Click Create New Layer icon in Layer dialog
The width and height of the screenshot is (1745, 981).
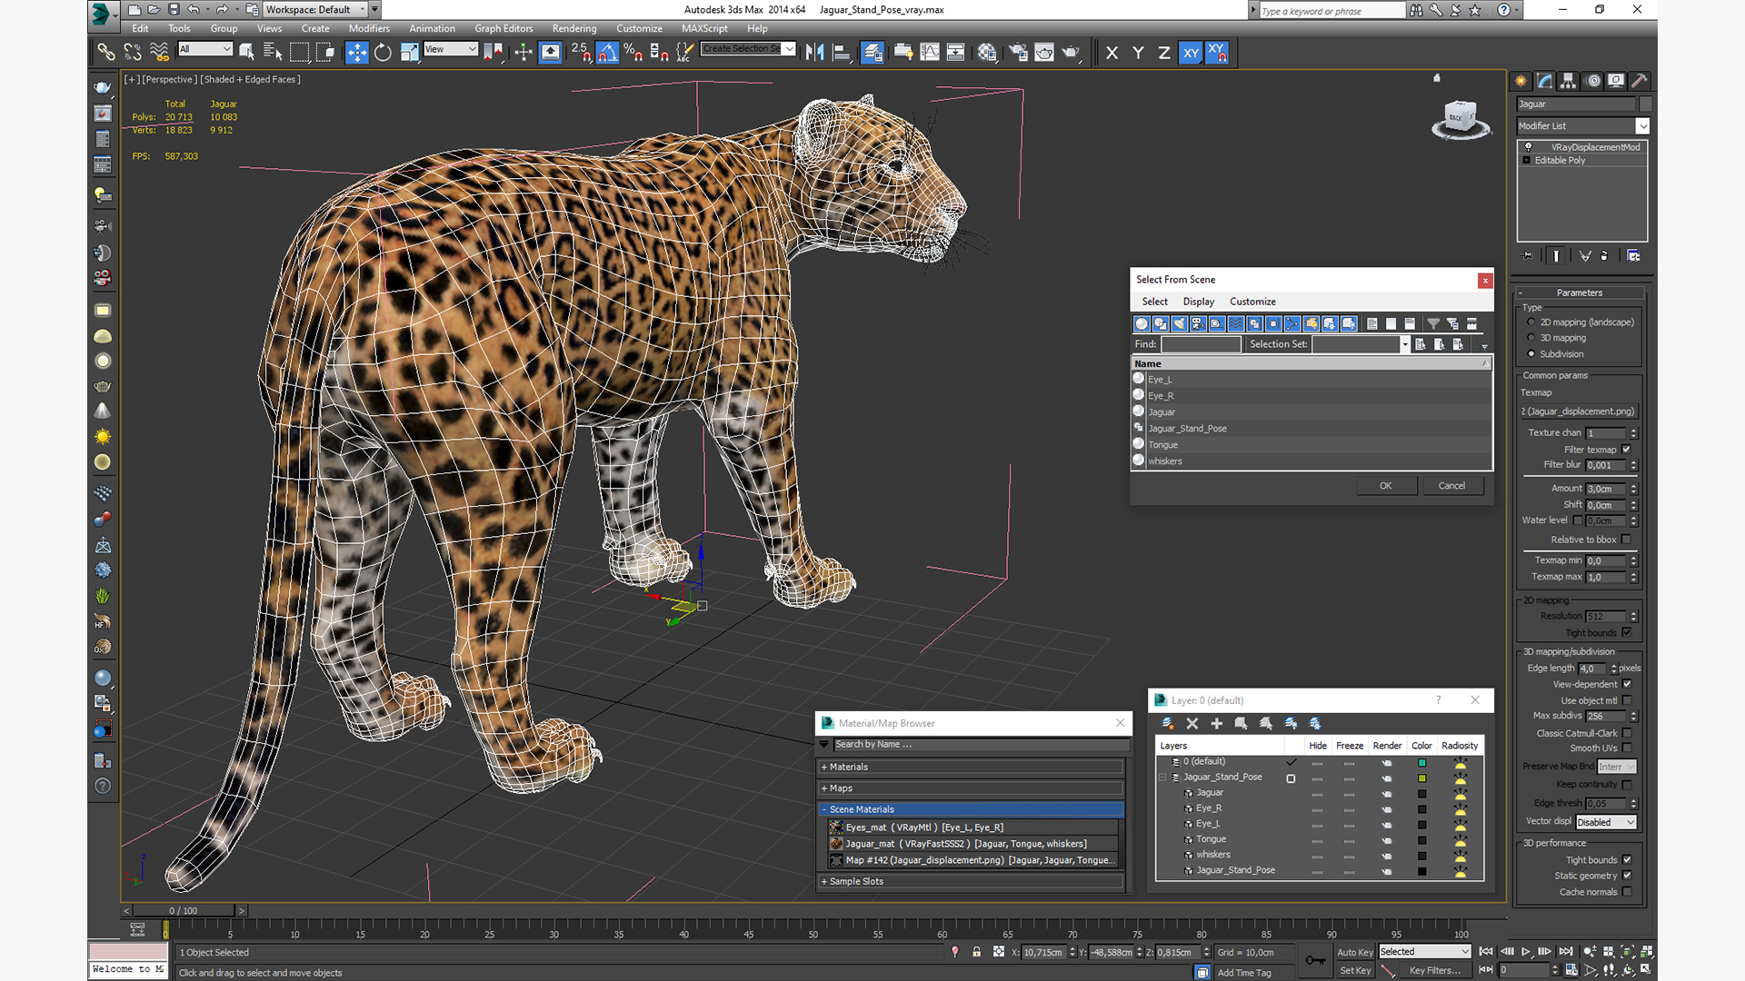click(x=1168, y=723)
